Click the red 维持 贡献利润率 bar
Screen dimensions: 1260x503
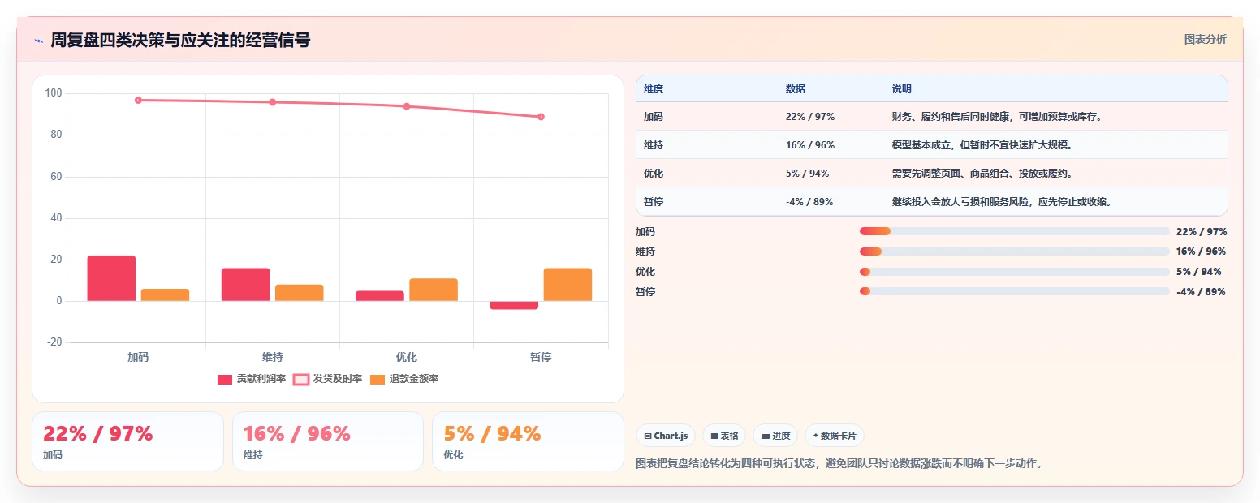point(245,285)
